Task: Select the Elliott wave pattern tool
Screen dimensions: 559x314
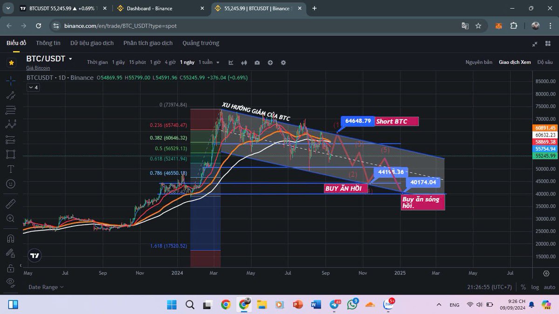Action: pyautogui.click(x=11, y=124)
